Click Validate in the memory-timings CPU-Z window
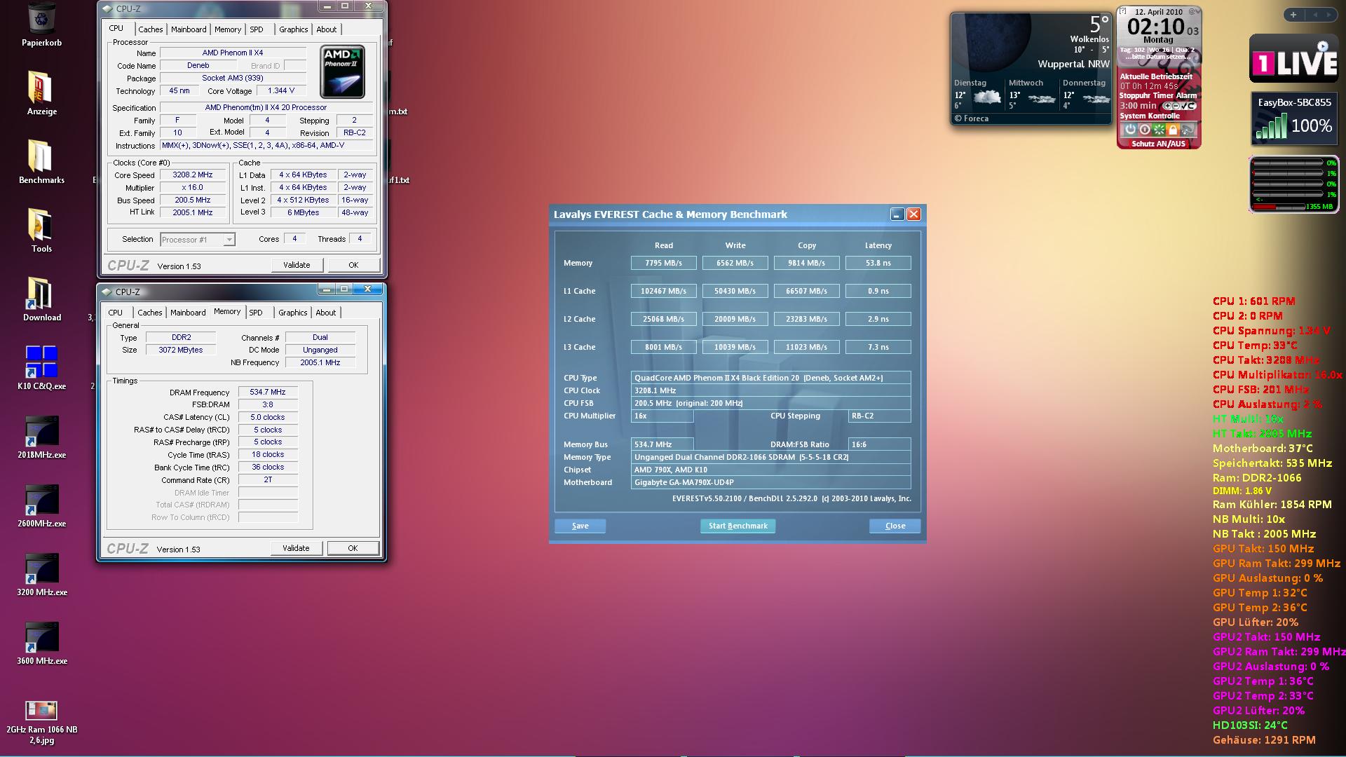The width and height of the screenshot is (1346, 757). click(x=296, y=548)
